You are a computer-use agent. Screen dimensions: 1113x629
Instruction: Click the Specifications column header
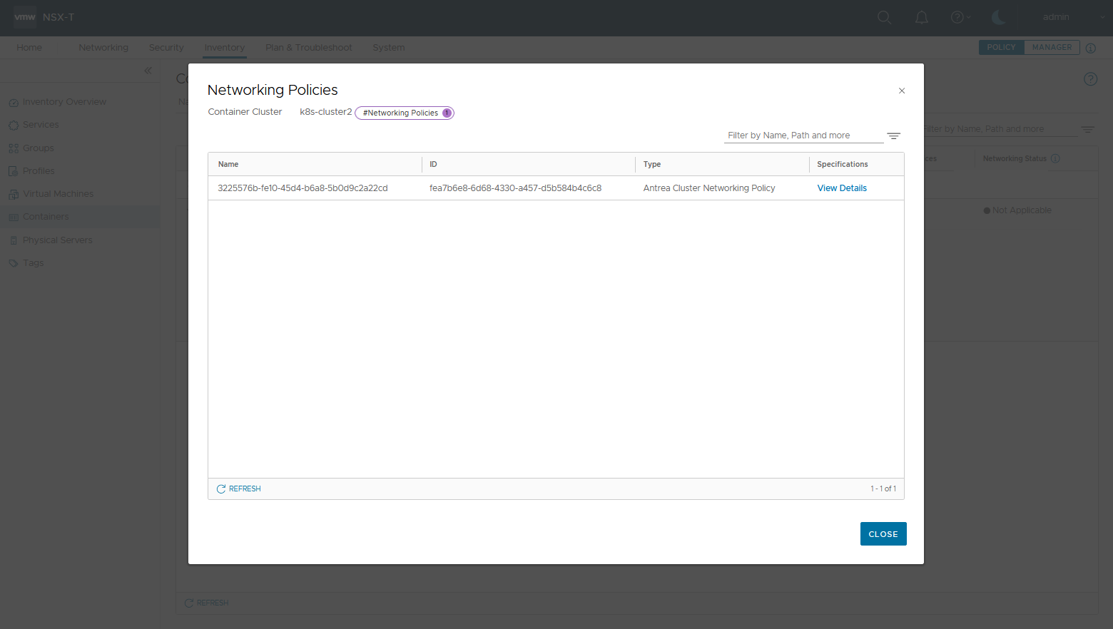(843, 164)
